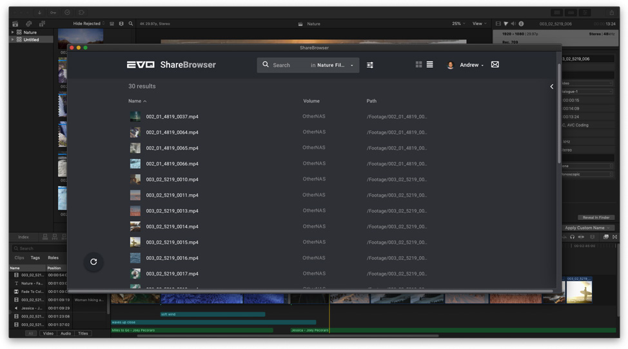Click the ShareBrowser refresh button
The image size is (628, 349).
tap(93, 262)
